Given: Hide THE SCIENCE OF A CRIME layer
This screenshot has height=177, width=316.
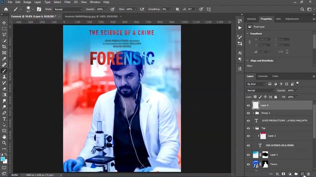Looking at the screenshot, I should tap(248, 146).
